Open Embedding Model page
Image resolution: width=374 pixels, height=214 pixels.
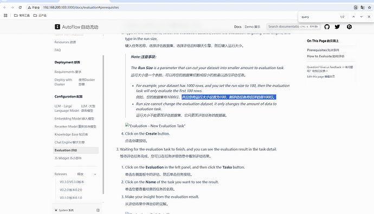tap(74, 118)
